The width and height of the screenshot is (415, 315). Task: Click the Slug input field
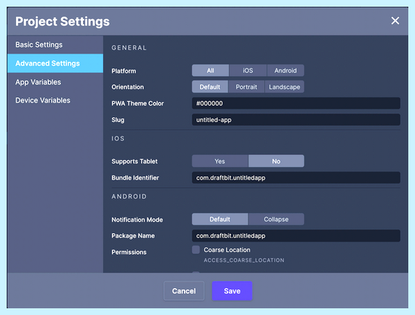click(x=296, y=120)
